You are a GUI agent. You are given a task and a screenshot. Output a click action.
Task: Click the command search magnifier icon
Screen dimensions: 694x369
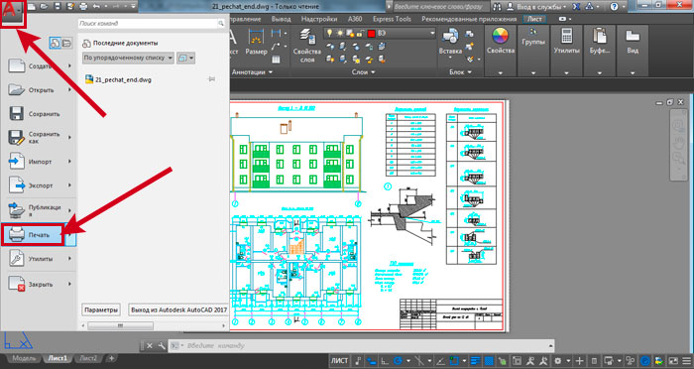tap(220, 24)
